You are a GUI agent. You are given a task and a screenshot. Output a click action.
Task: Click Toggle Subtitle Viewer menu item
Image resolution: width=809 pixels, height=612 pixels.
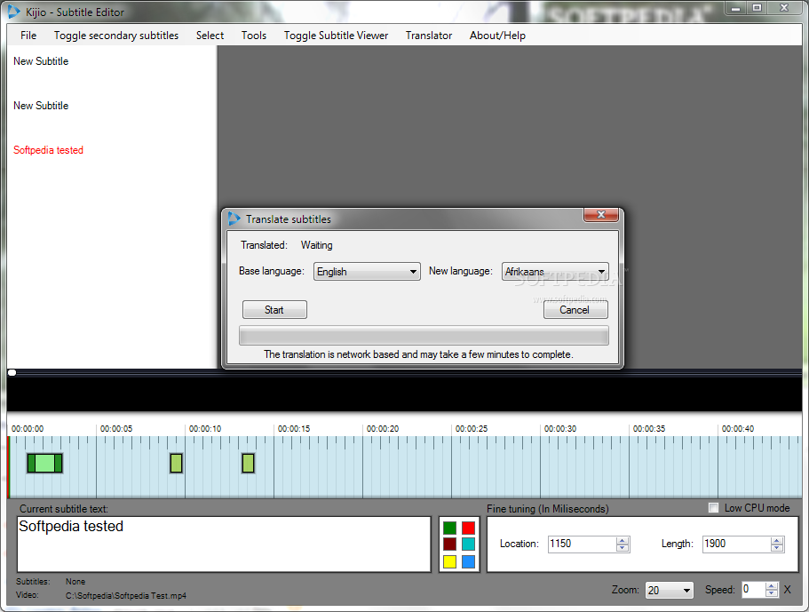pos(336,36)
